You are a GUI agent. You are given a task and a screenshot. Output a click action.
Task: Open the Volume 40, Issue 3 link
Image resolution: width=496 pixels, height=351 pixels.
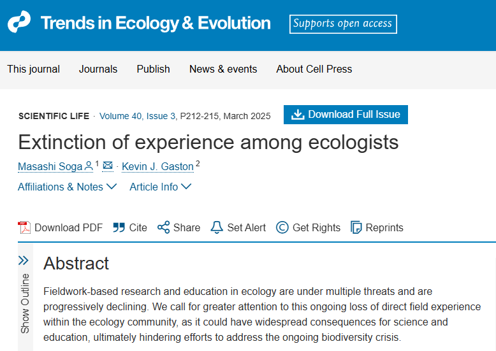(x=137, y=116)
